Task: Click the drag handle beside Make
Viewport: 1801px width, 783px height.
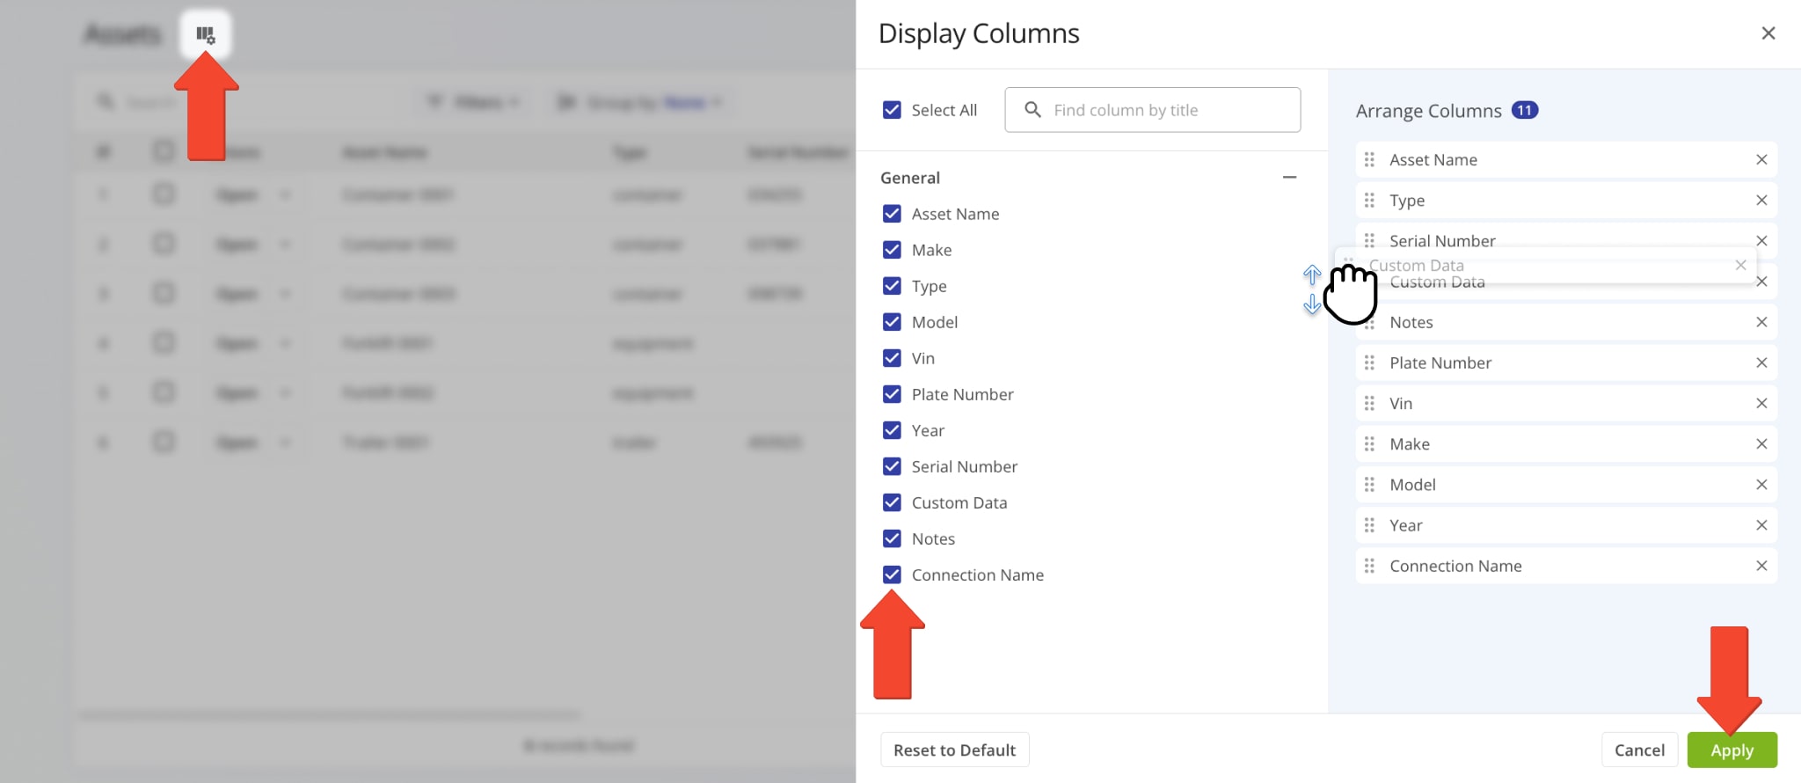Action: [1369, 444]
